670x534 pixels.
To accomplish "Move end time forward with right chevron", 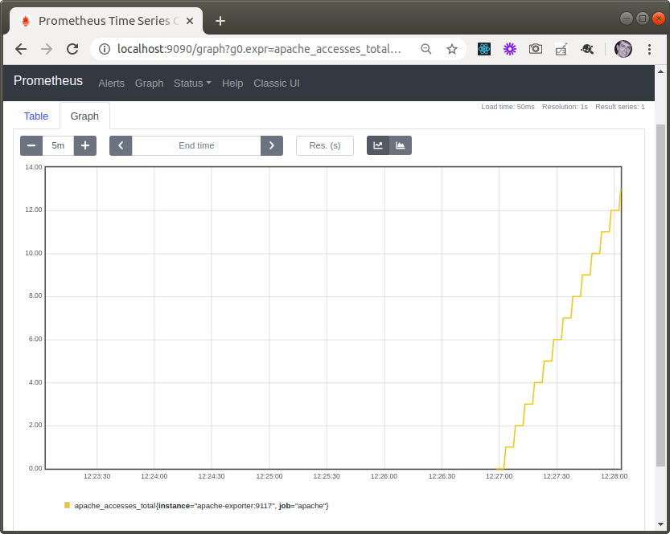I will [x=272, y=145].
